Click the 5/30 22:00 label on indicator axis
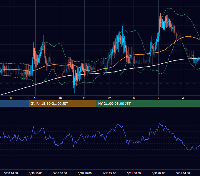 click(x=109, y=173)
